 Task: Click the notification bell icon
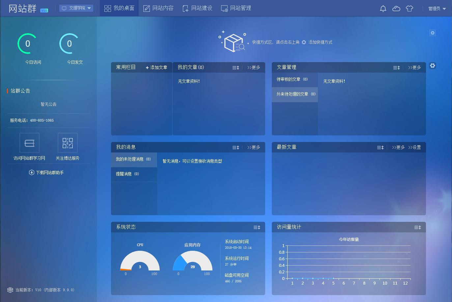tap(383, 9)
